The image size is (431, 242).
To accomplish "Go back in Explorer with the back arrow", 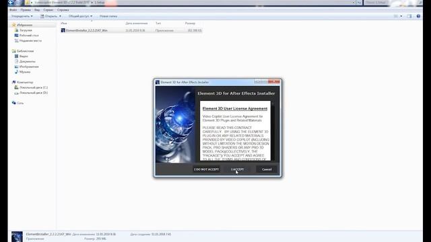I will 11,3.
